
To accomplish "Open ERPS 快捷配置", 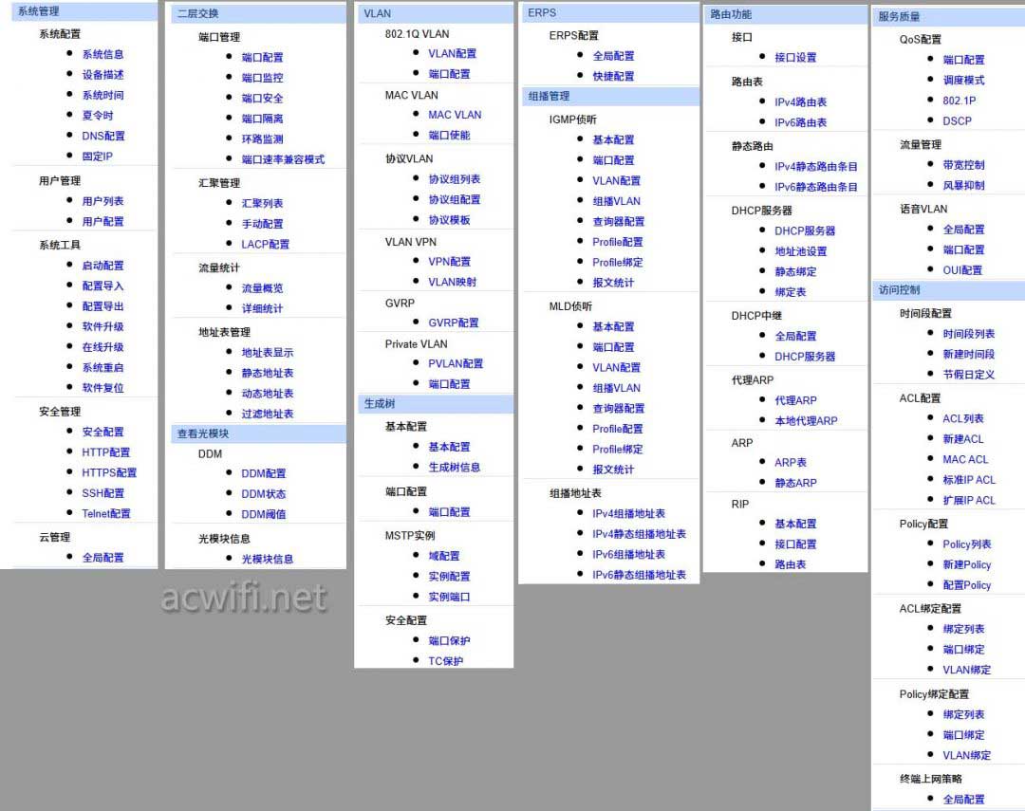I will point(613,76).
